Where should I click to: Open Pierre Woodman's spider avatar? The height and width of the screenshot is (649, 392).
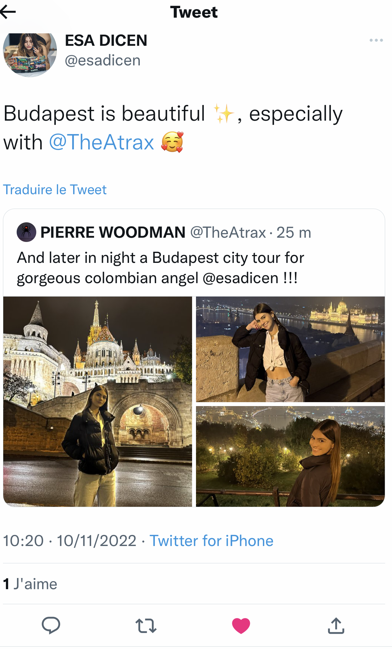point(26,232)
